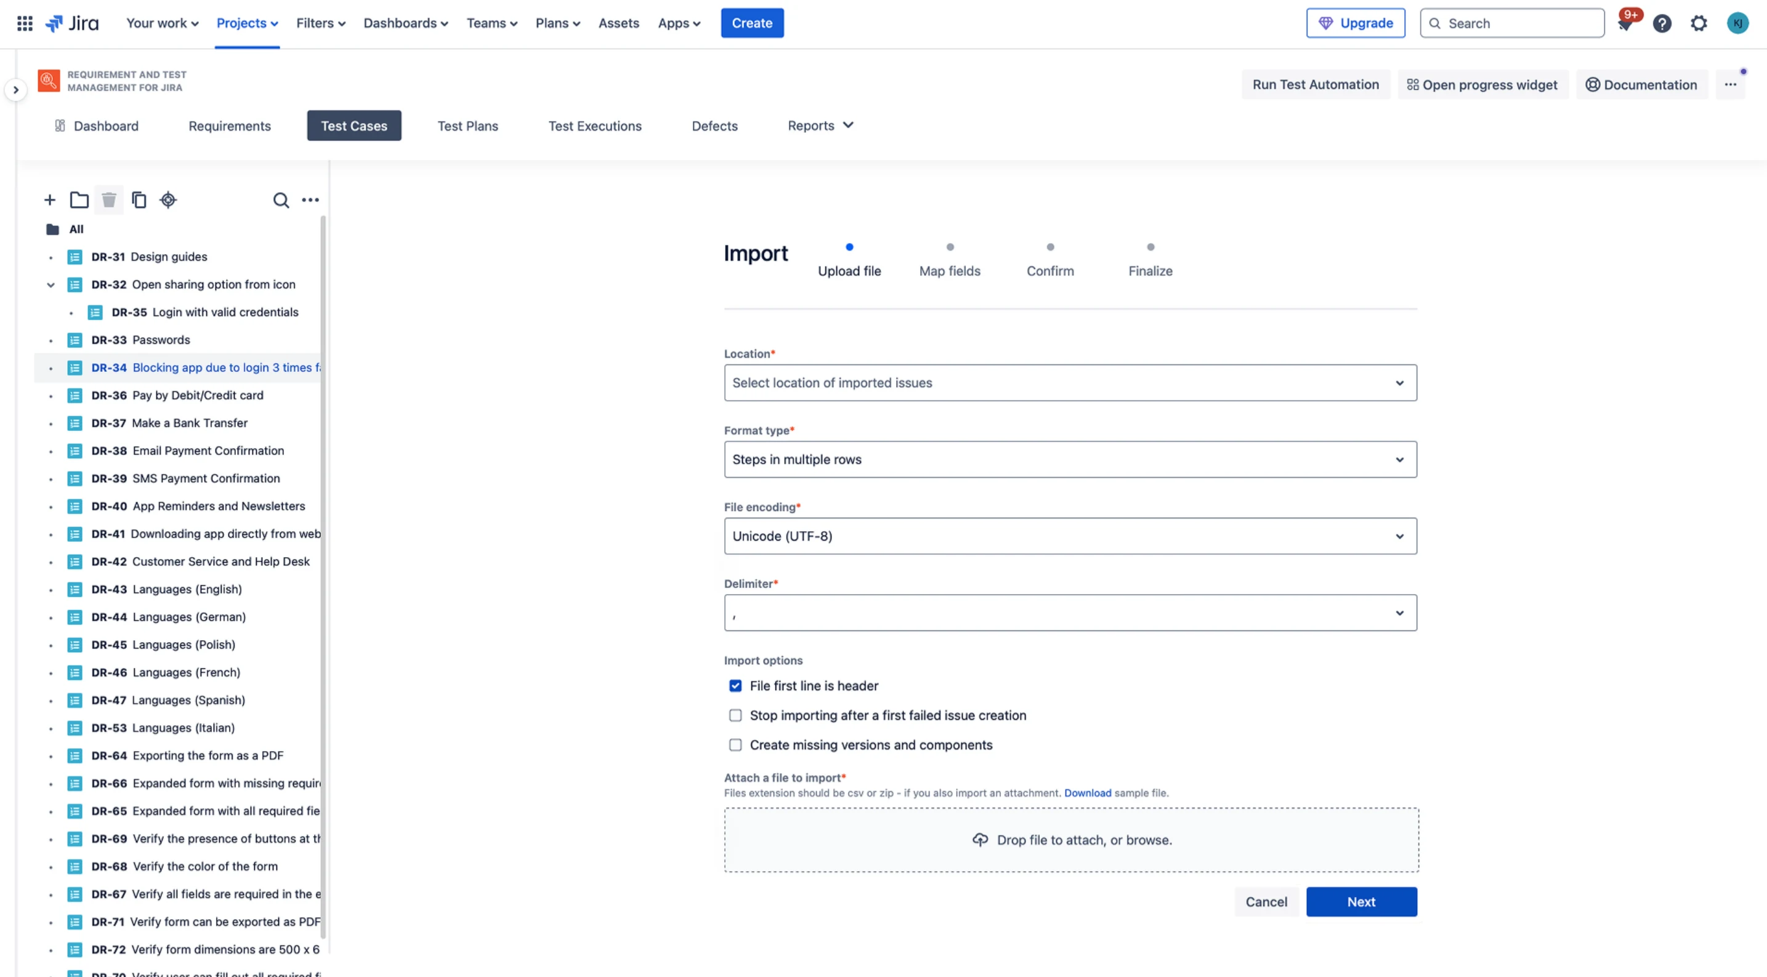
Task: Switch to the Requirements tab
Action: pos(230,126)
